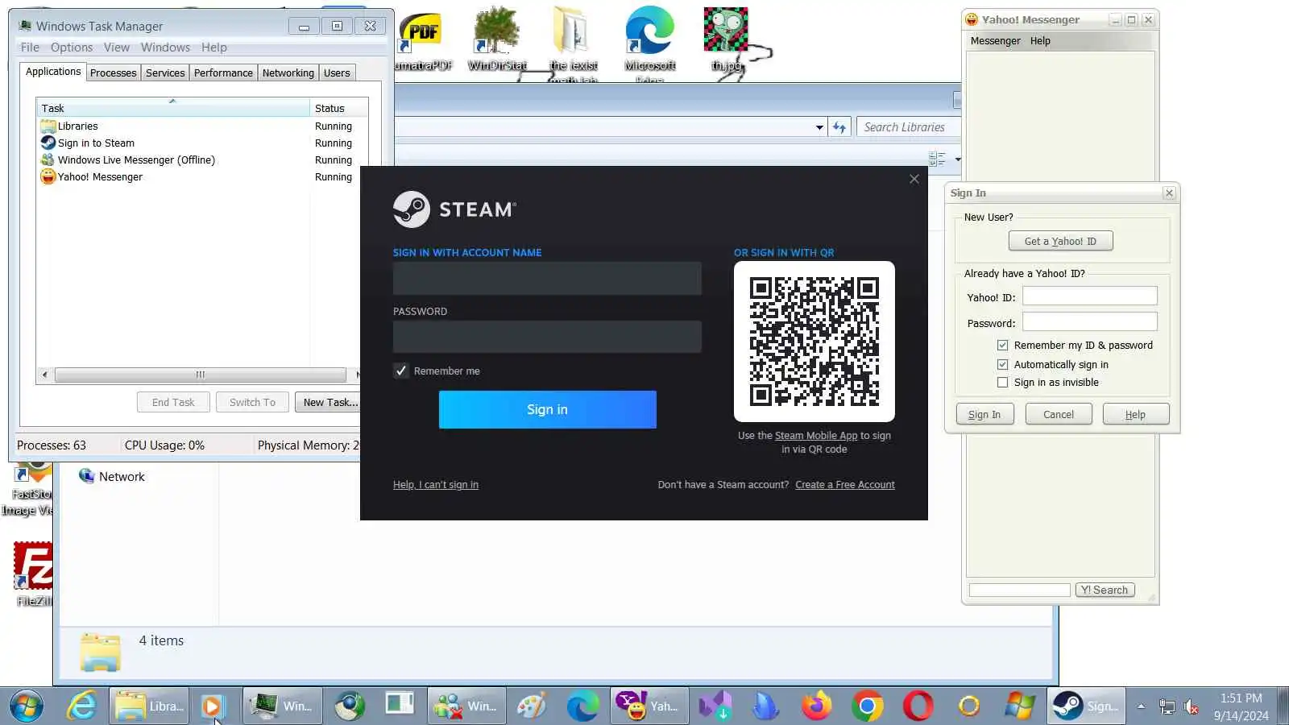Open Task Manager File menu

30,48
